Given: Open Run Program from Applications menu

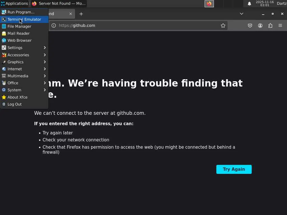Looking at the screenshot, I should 24,12.
